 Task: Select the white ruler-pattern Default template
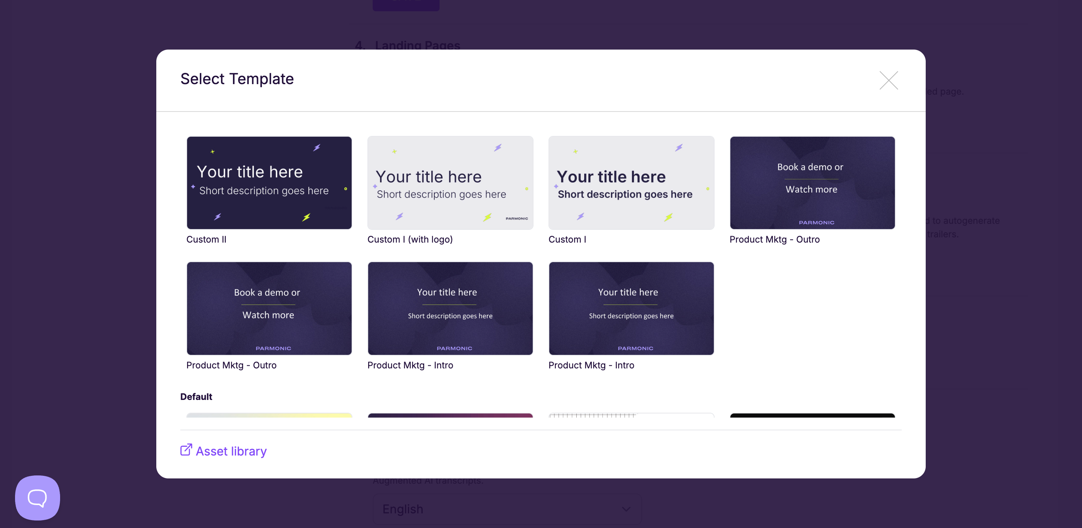631,415
